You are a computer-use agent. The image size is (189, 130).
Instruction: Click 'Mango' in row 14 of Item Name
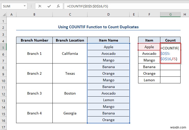[x=108, y=107]
